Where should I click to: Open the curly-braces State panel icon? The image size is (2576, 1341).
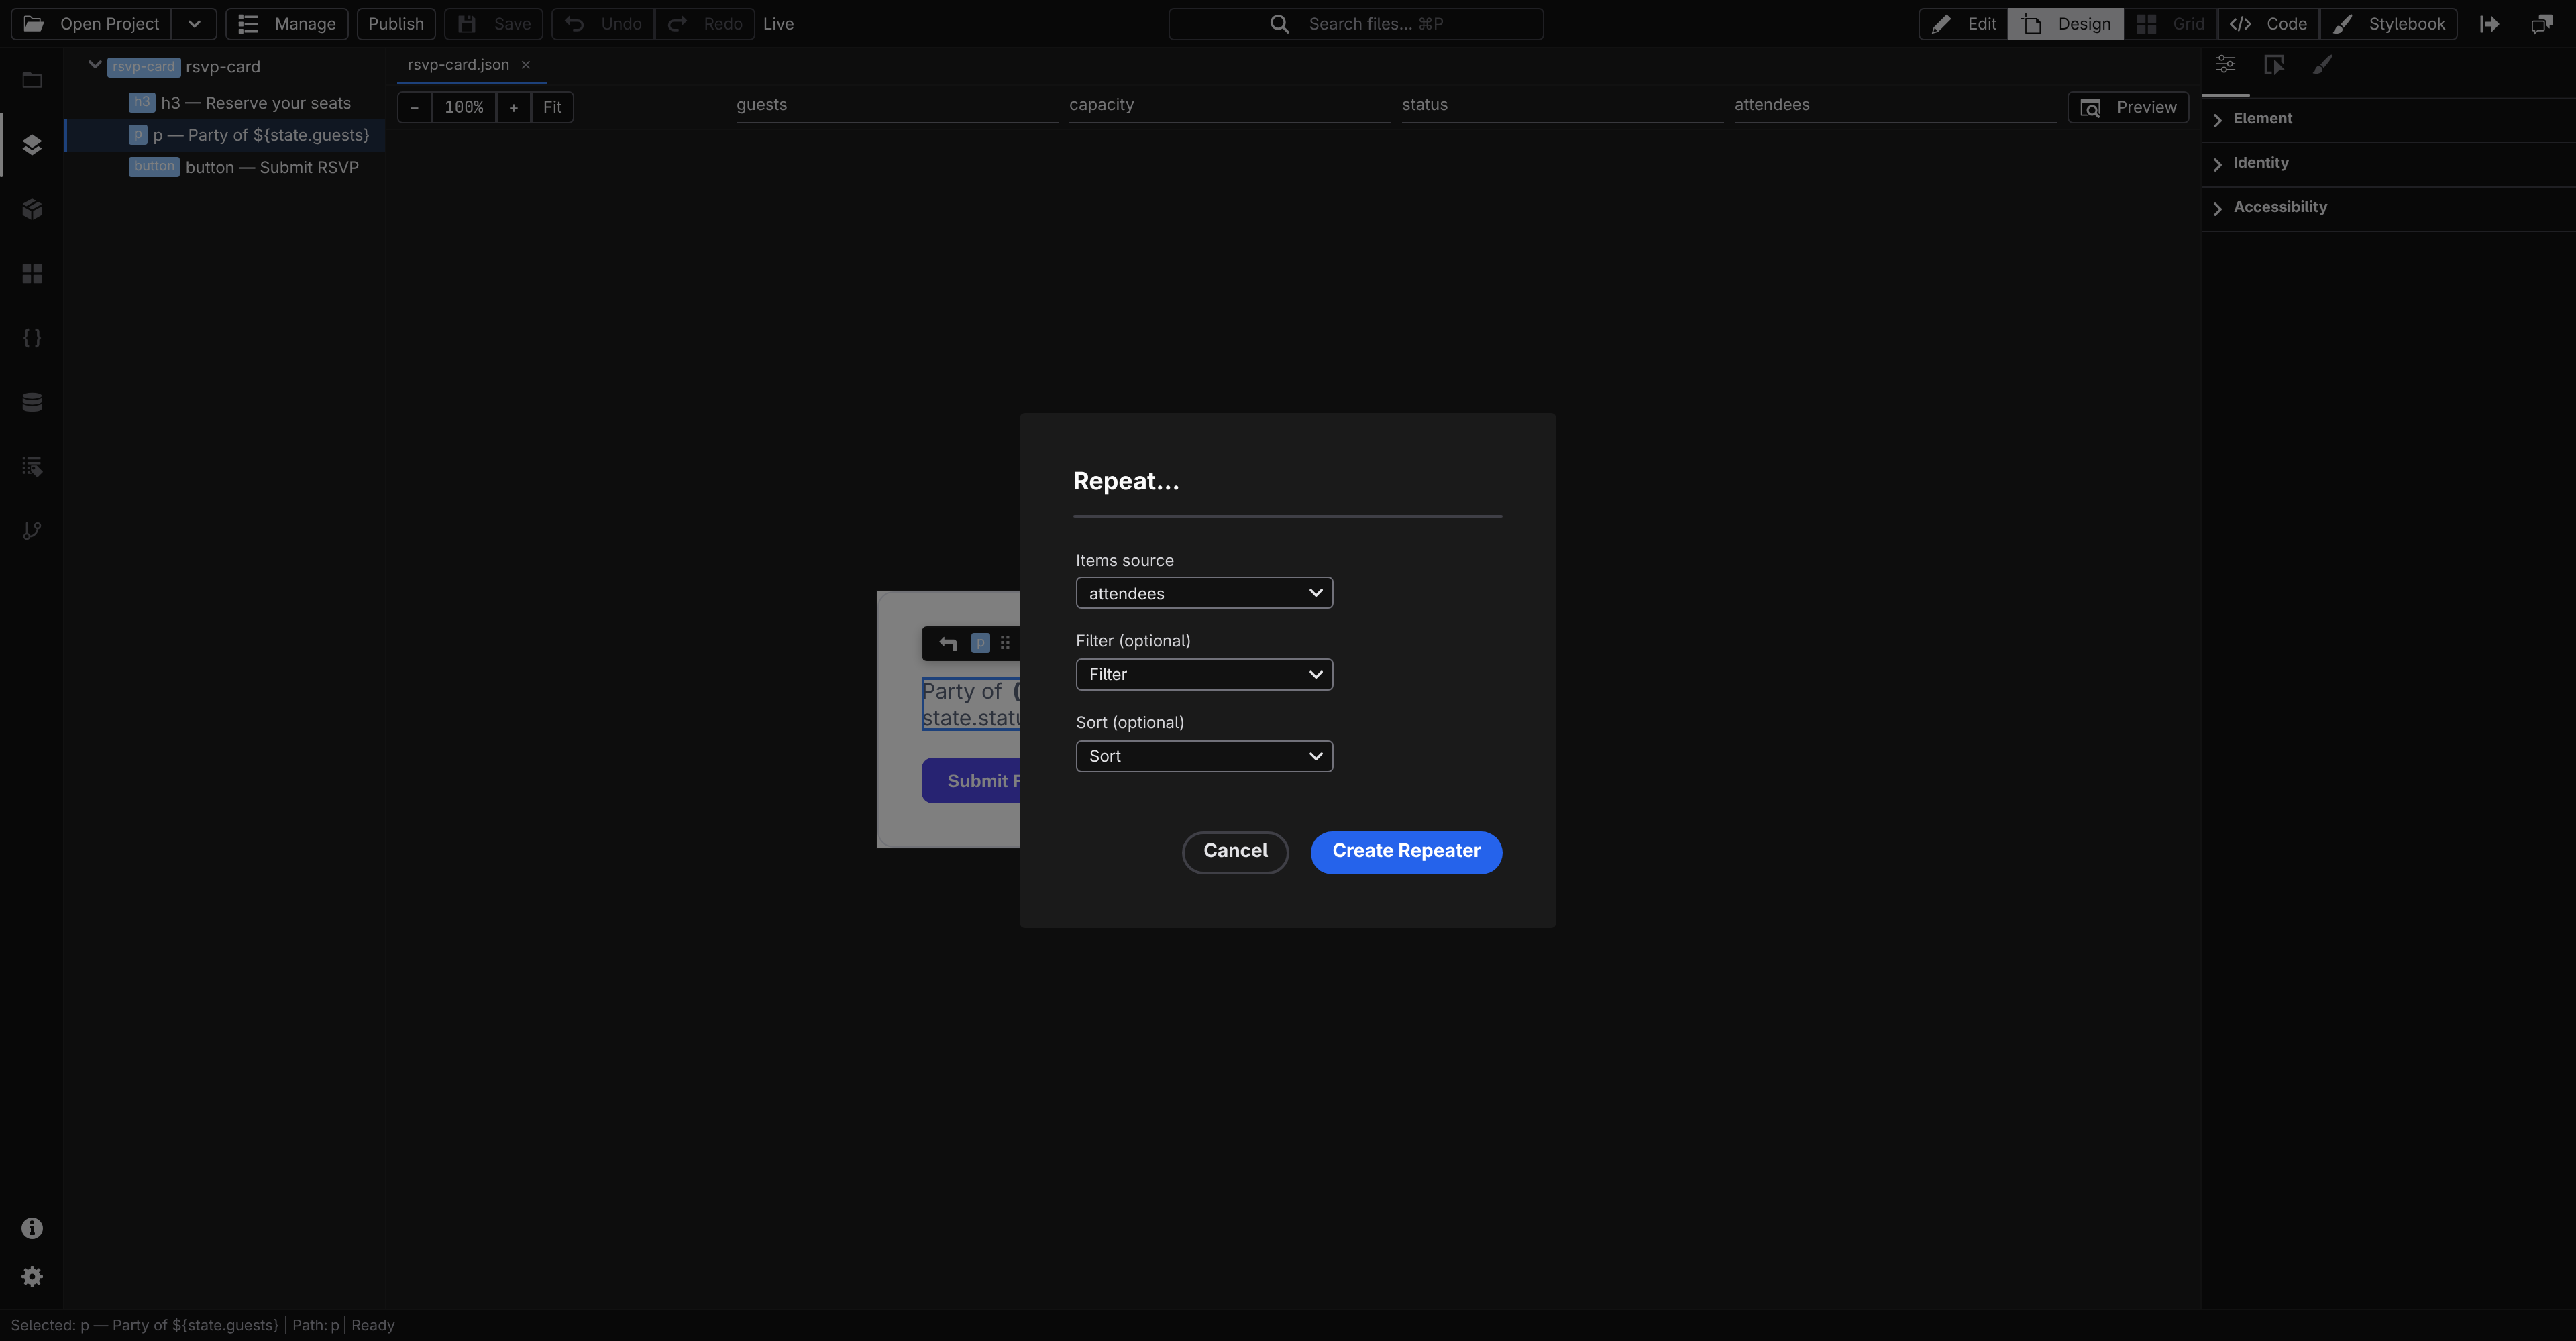coord(32,338)
